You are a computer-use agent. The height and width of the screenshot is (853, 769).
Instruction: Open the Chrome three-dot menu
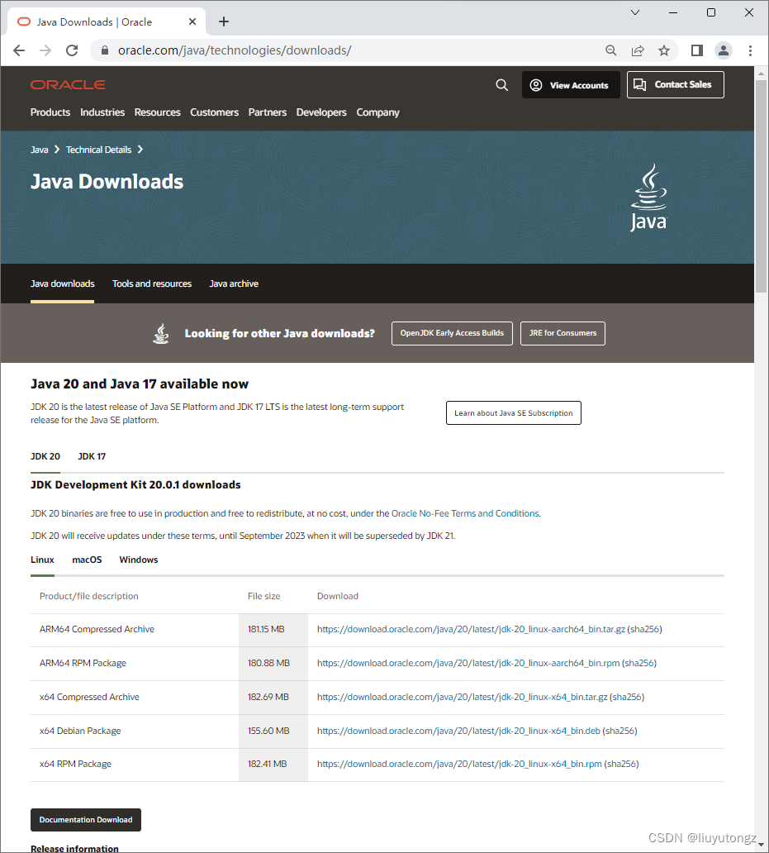point(750,50)
